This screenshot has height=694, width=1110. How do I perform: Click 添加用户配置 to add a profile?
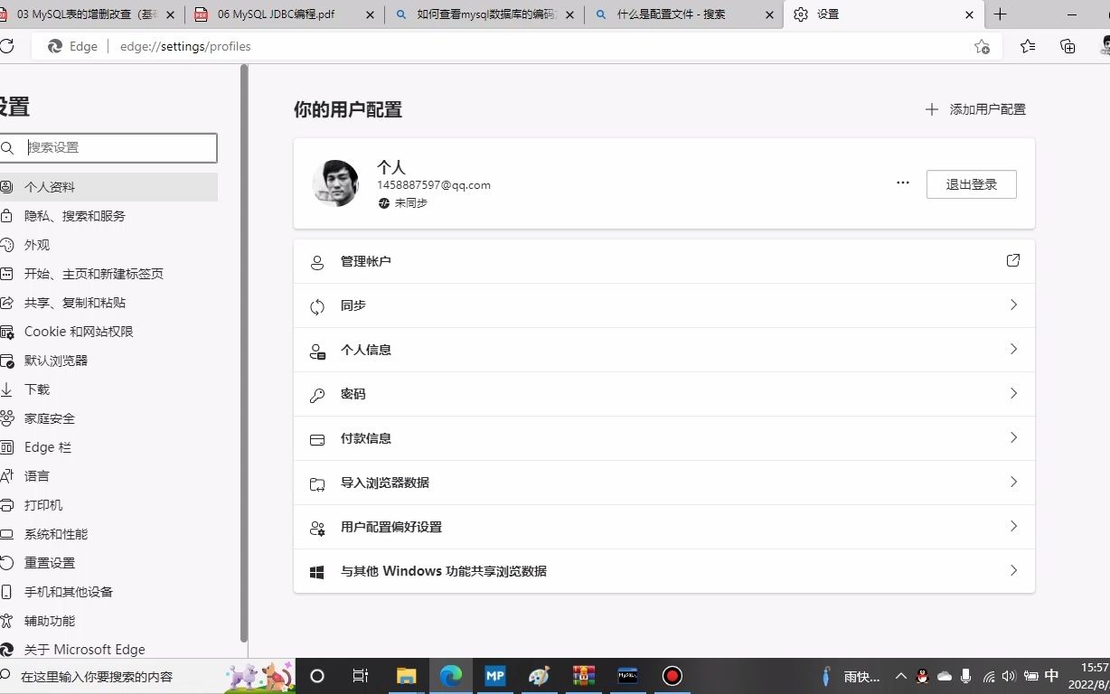(976, 108)
